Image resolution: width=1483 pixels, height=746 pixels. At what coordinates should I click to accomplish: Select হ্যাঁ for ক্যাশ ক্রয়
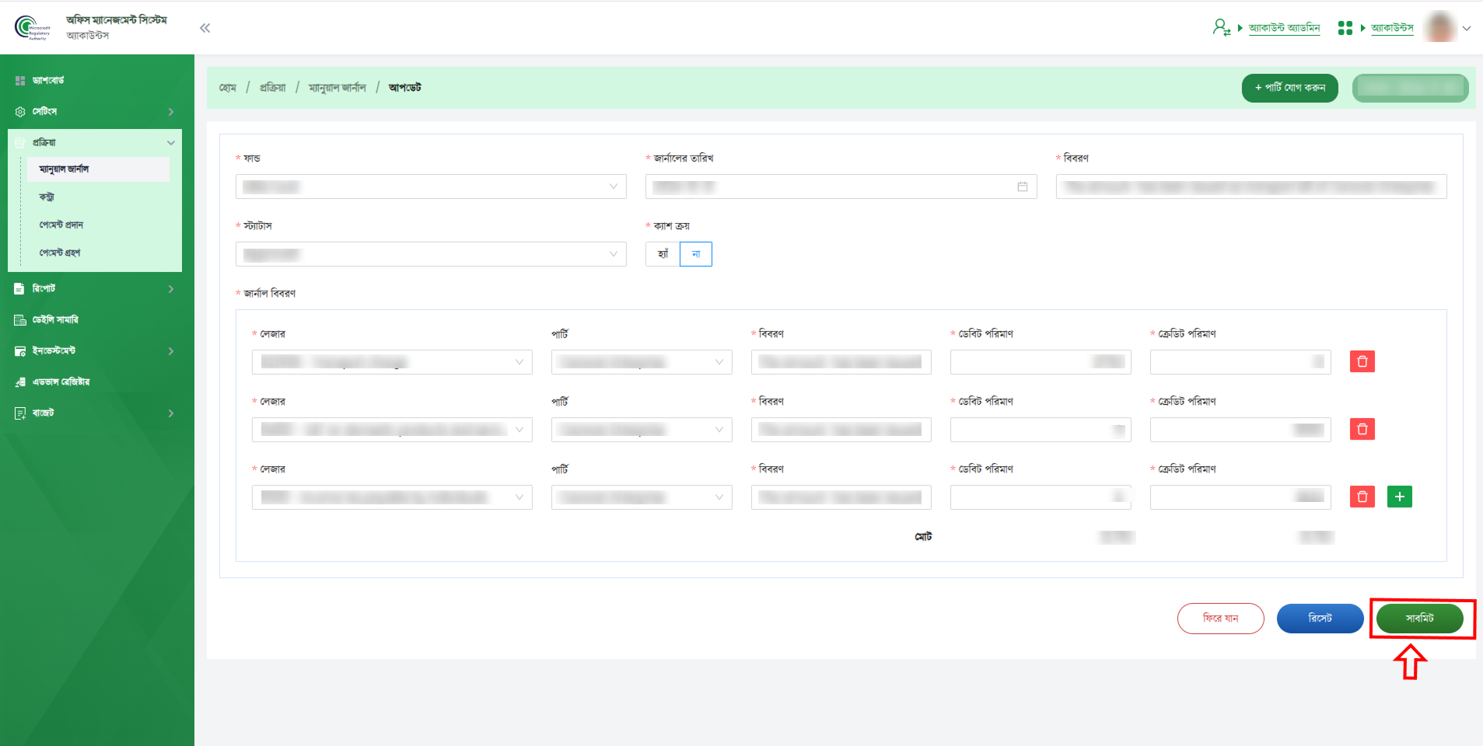pyautogui.click(x=663, y=254)
